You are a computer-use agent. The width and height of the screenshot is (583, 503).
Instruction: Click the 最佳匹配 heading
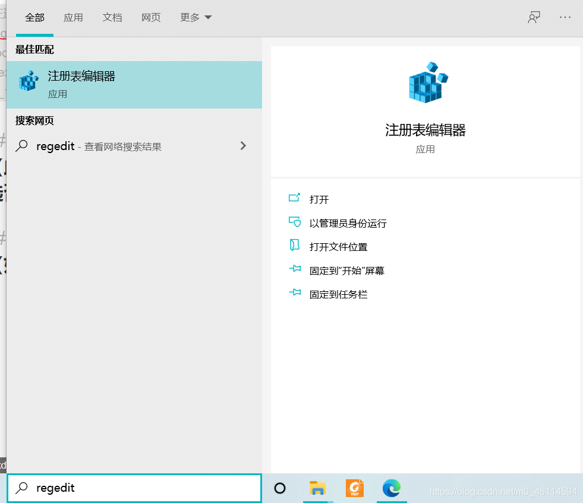34,49
